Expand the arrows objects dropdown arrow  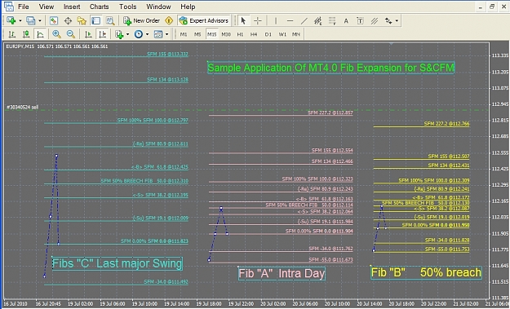click(397, 21)
